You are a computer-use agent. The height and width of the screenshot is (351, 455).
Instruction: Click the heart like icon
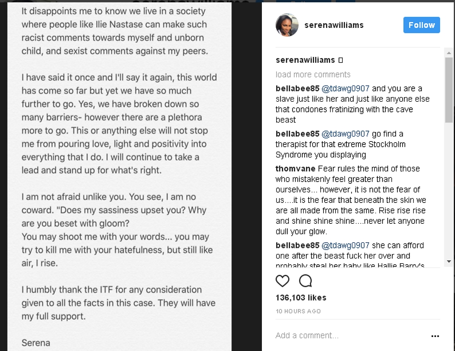click(282, 281)
